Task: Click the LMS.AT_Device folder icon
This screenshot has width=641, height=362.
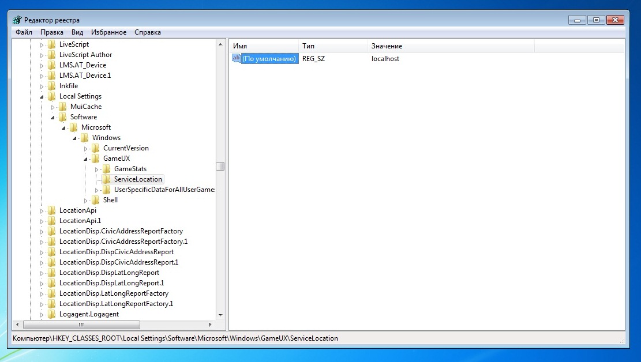Action: [51, 65]
